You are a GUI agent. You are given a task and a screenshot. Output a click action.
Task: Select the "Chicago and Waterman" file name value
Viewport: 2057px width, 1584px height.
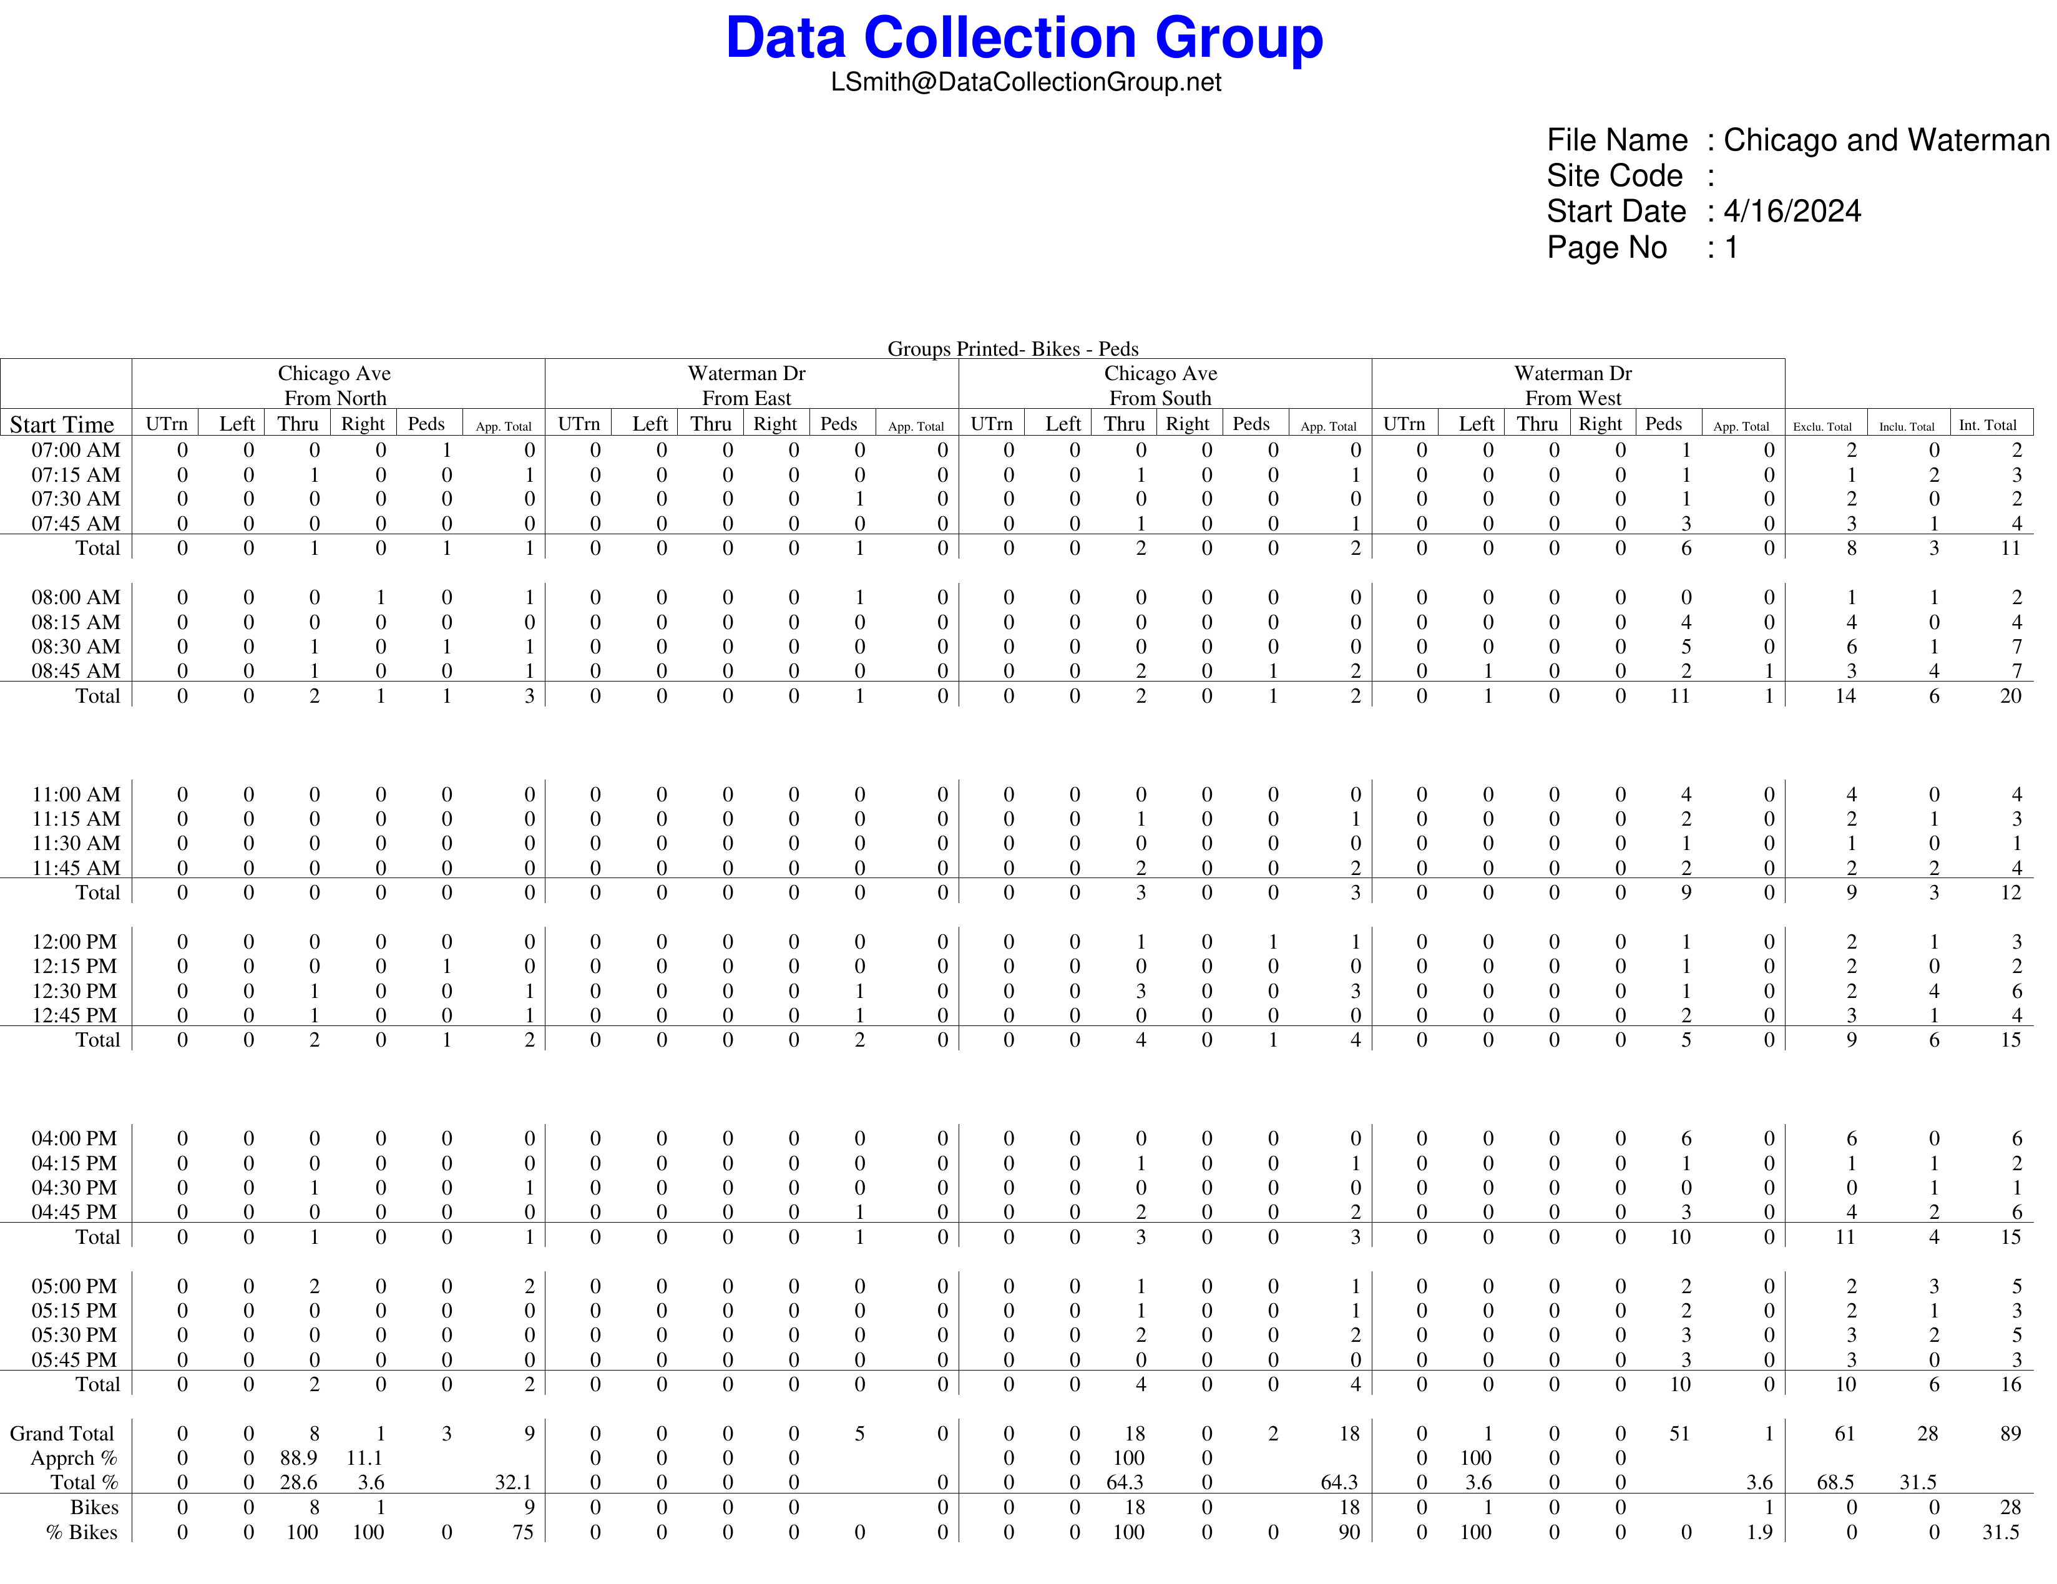coord(1887,140)
